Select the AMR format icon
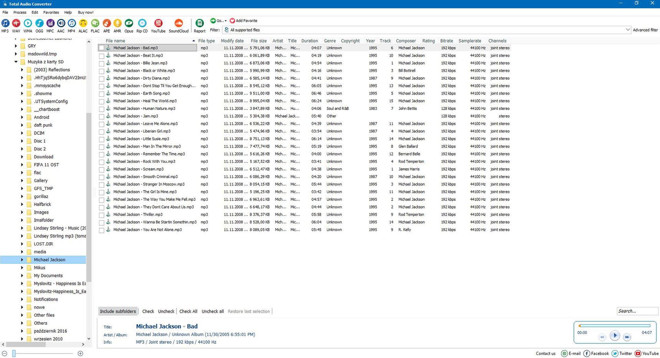 [117, 23]
